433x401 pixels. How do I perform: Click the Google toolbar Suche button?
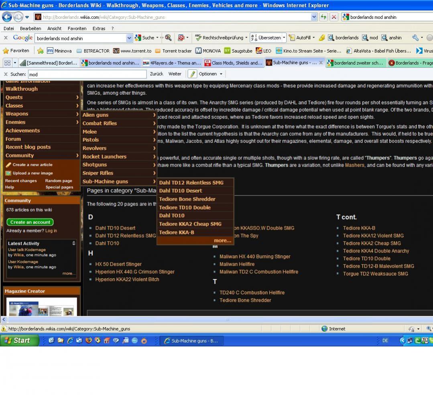tap(145, 38)
